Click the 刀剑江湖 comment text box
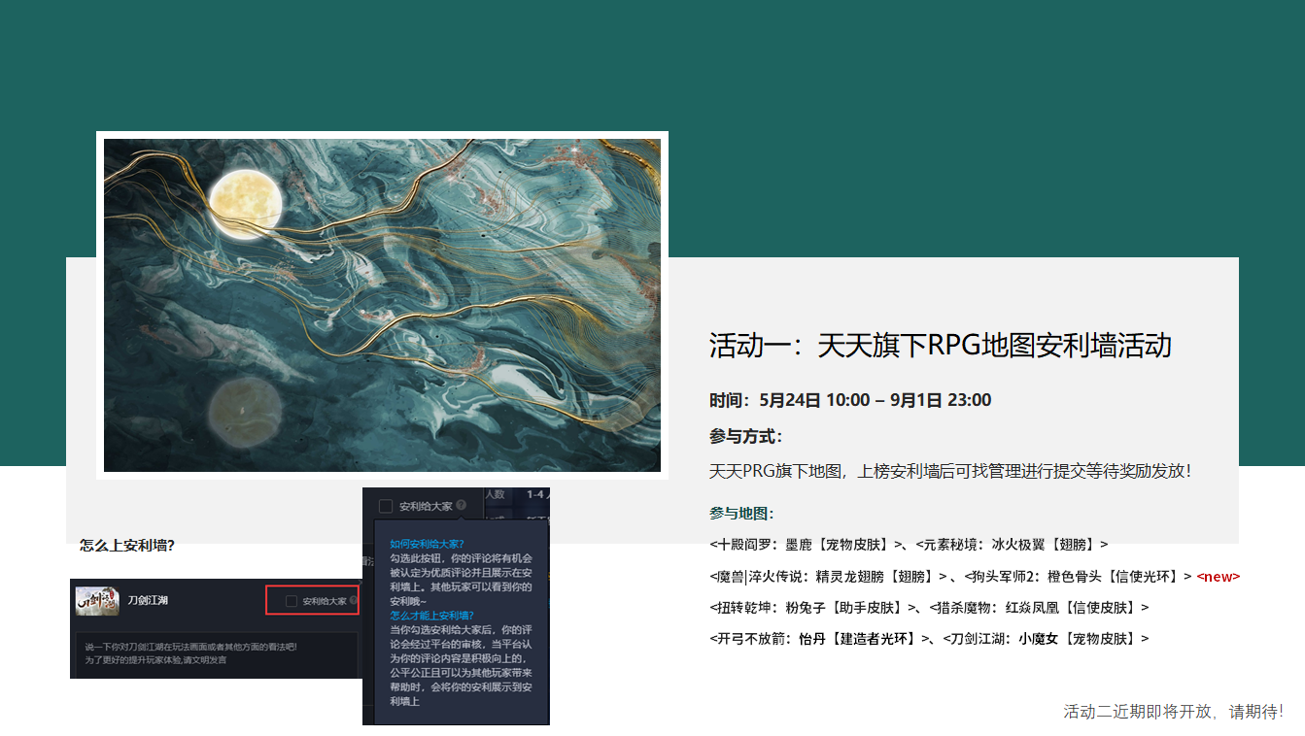 pyautogui.click(x=218, y=653)
